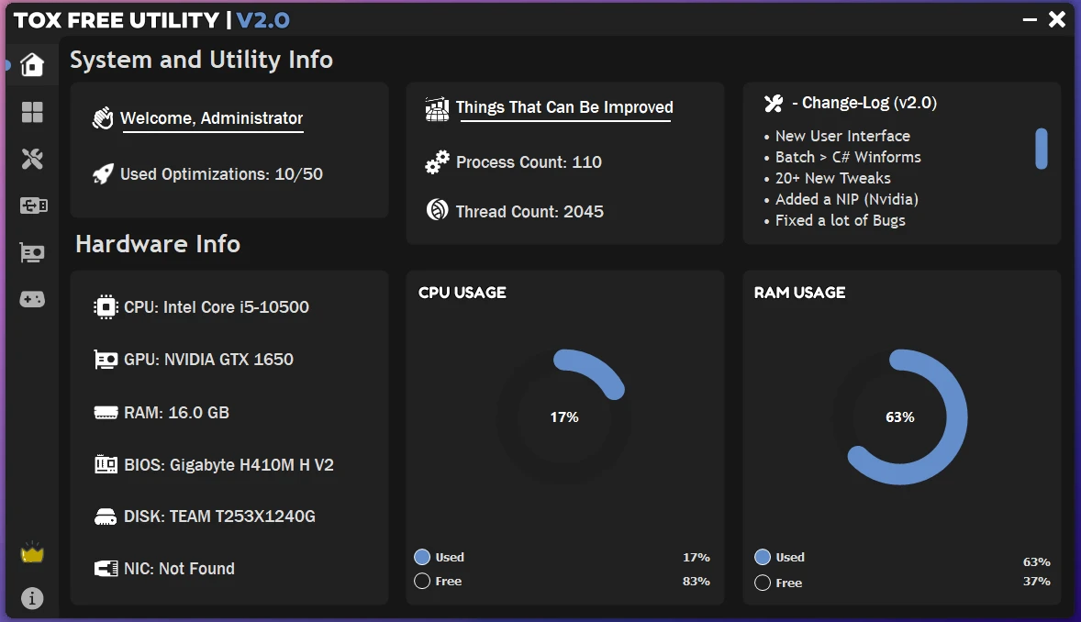Image resolution: width=1081 pixels, height=622 pixels.
Task: Click the rocket Used Optimizations icon
Action: click(x=103, y=173)
